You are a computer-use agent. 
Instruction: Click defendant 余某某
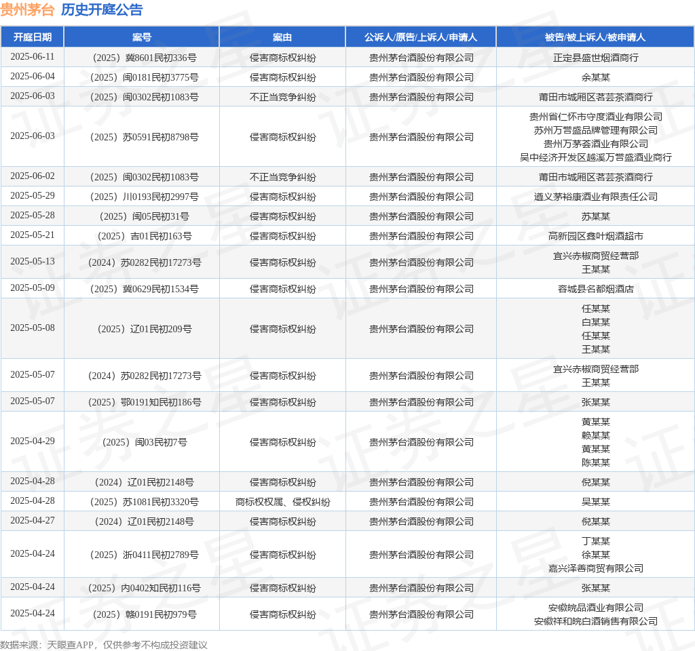click(x=596, y=77)
